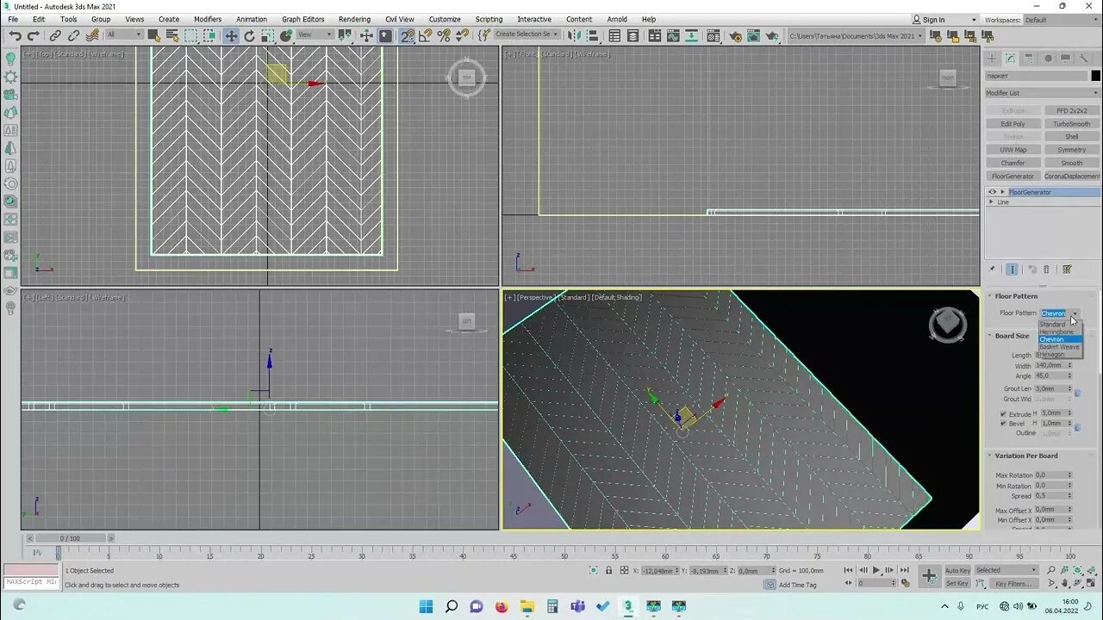The image size is (1103, 620).
Task: Activate the Select and Move tool
Action: coord(231,35)
